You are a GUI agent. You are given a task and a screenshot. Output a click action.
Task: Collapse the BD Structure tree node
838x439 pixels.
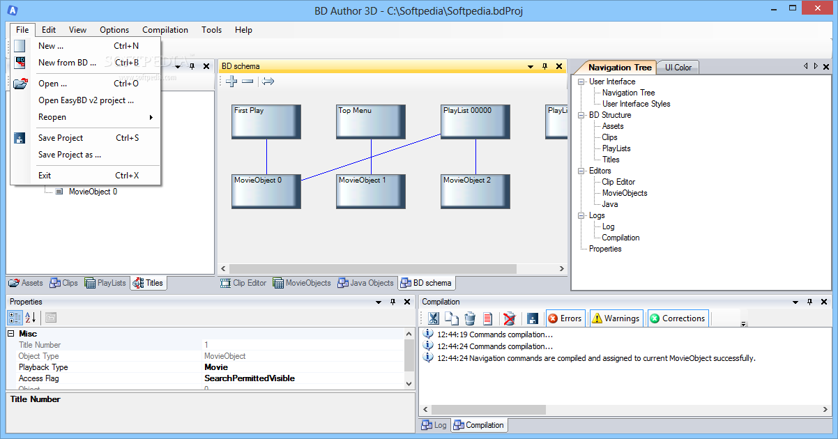[581, 115]
